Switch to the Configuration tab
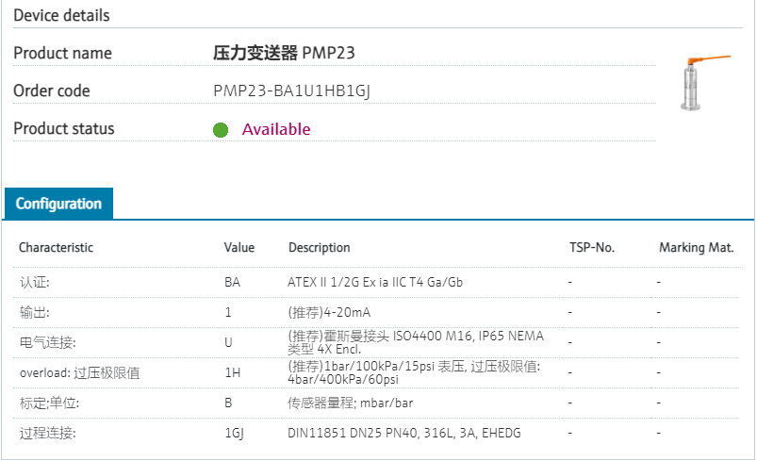This screenshot has width=757, height=461. [58, 204]
